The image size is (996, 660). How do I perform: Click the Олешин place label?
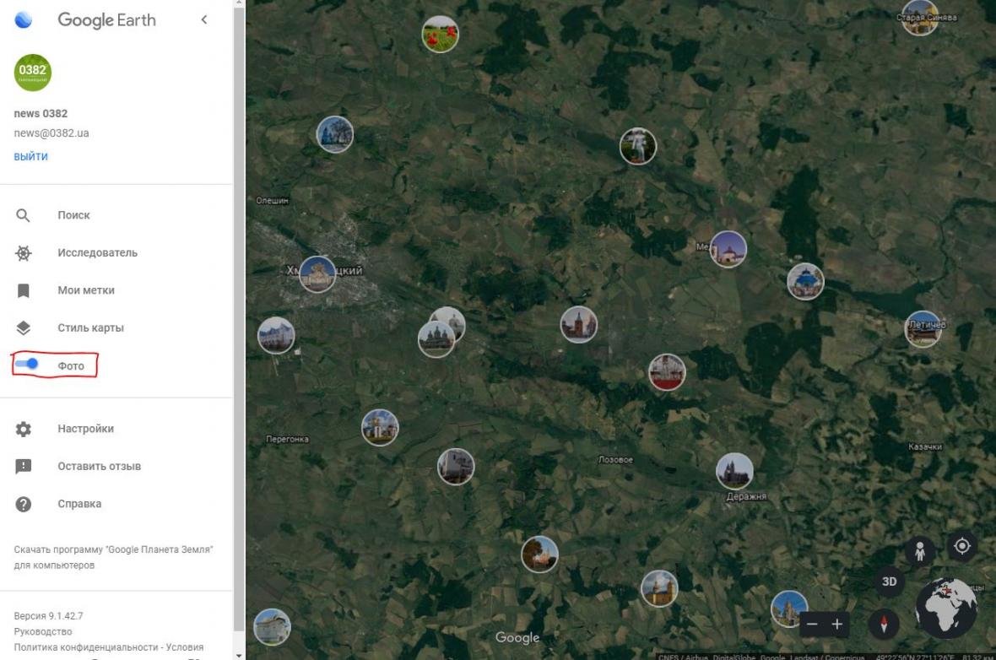tap(273, 201)
